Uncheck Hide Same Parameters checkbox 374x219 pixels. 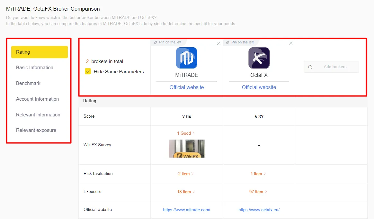(x=88, y=71)
